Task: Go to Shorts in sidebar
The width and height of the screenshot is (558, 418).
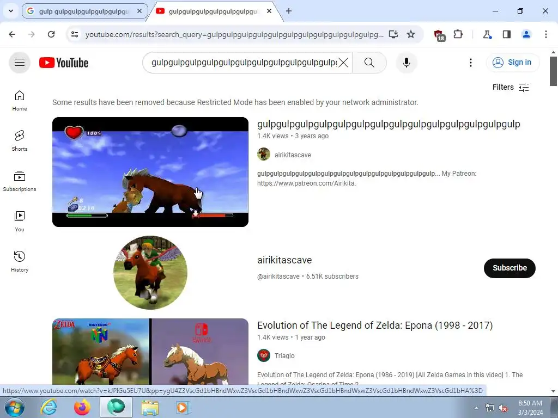Action: point(20,141)
